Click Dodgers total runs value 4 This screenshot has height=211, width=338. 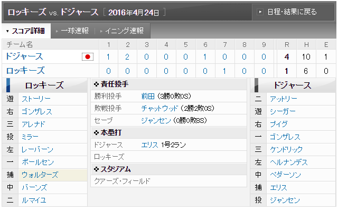coord(287,57)
